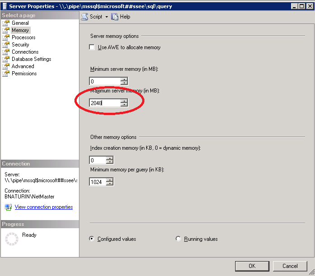
Task: Open the Advanced page
Action: 23,66
